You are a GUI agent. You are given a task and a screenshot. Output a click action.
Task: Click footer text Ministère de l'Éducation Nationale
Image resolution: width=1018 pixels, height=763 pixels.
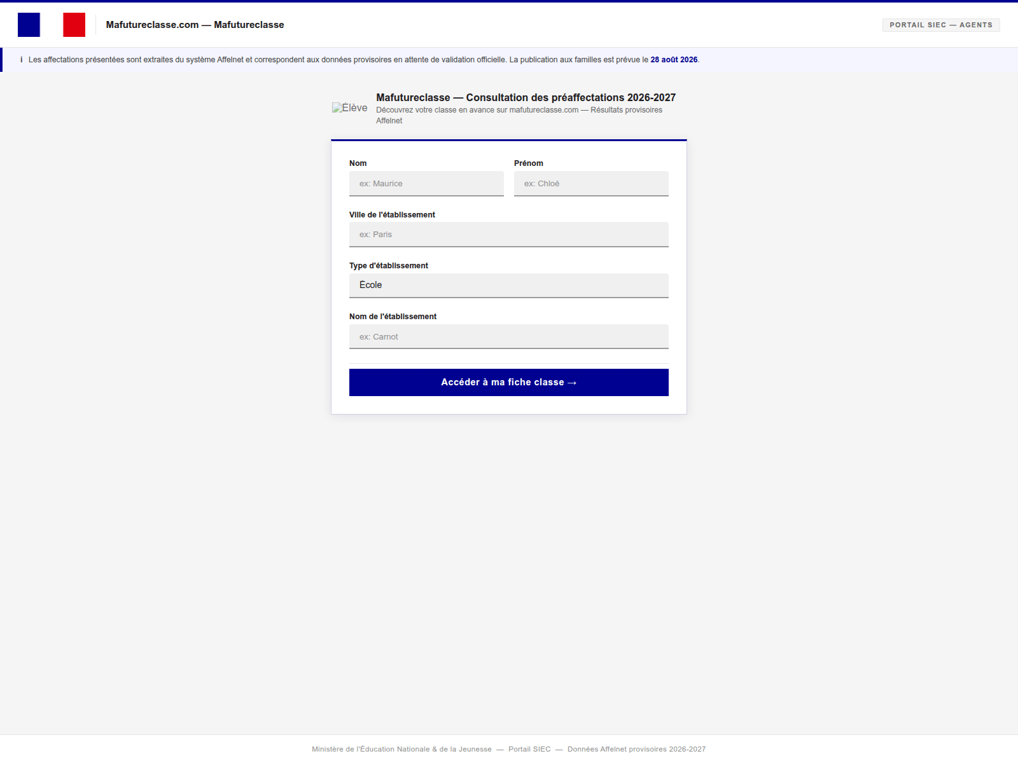point(401,749)
